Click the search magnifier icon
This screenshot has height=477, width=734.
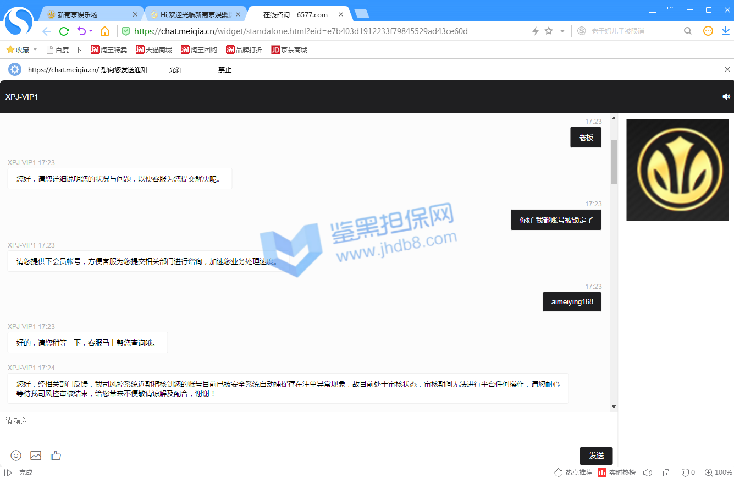tap(688, 31)
